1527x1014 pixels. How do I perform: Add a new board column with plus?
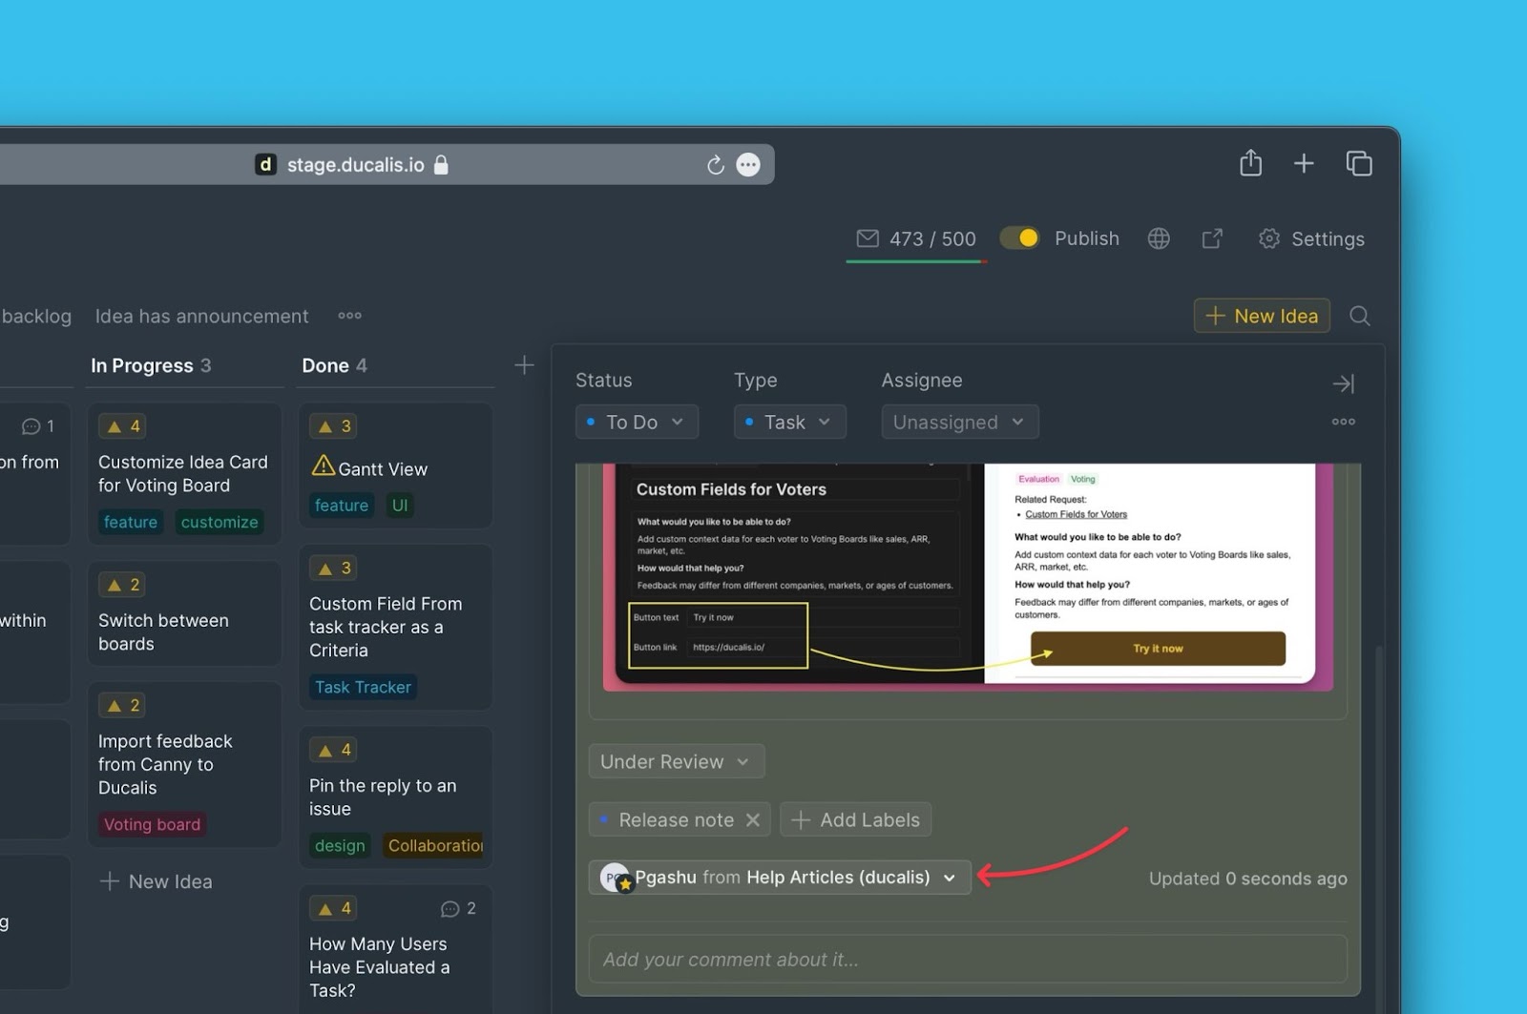[524, 365]
